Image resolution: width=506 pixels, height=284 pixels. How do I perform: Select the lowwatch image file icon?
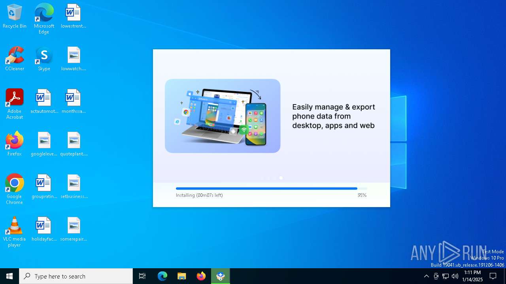pos(74,59)
